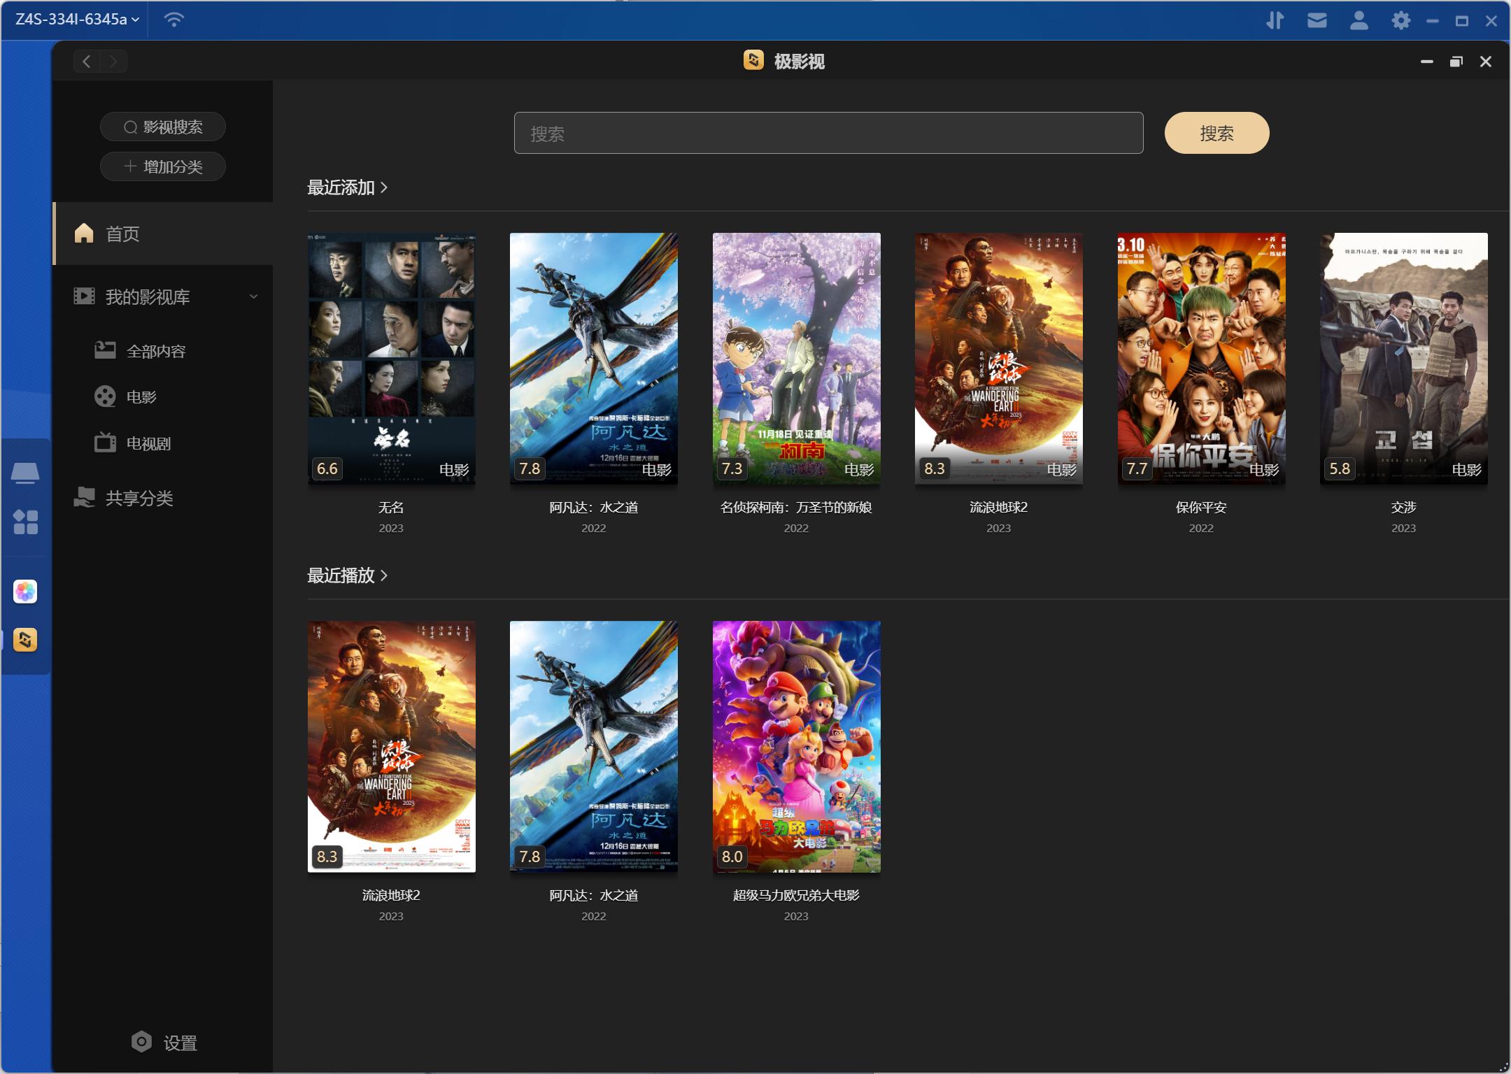Open the user account icon
Viewport: 1511px width, 1074px height.
tap(1359, 20)
